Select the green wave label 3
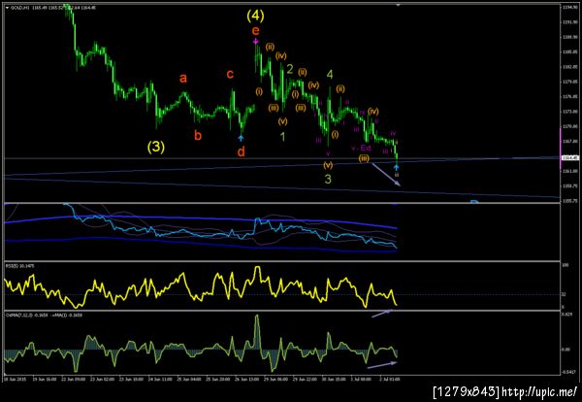 pyautogui.click(x=328, y=179)
